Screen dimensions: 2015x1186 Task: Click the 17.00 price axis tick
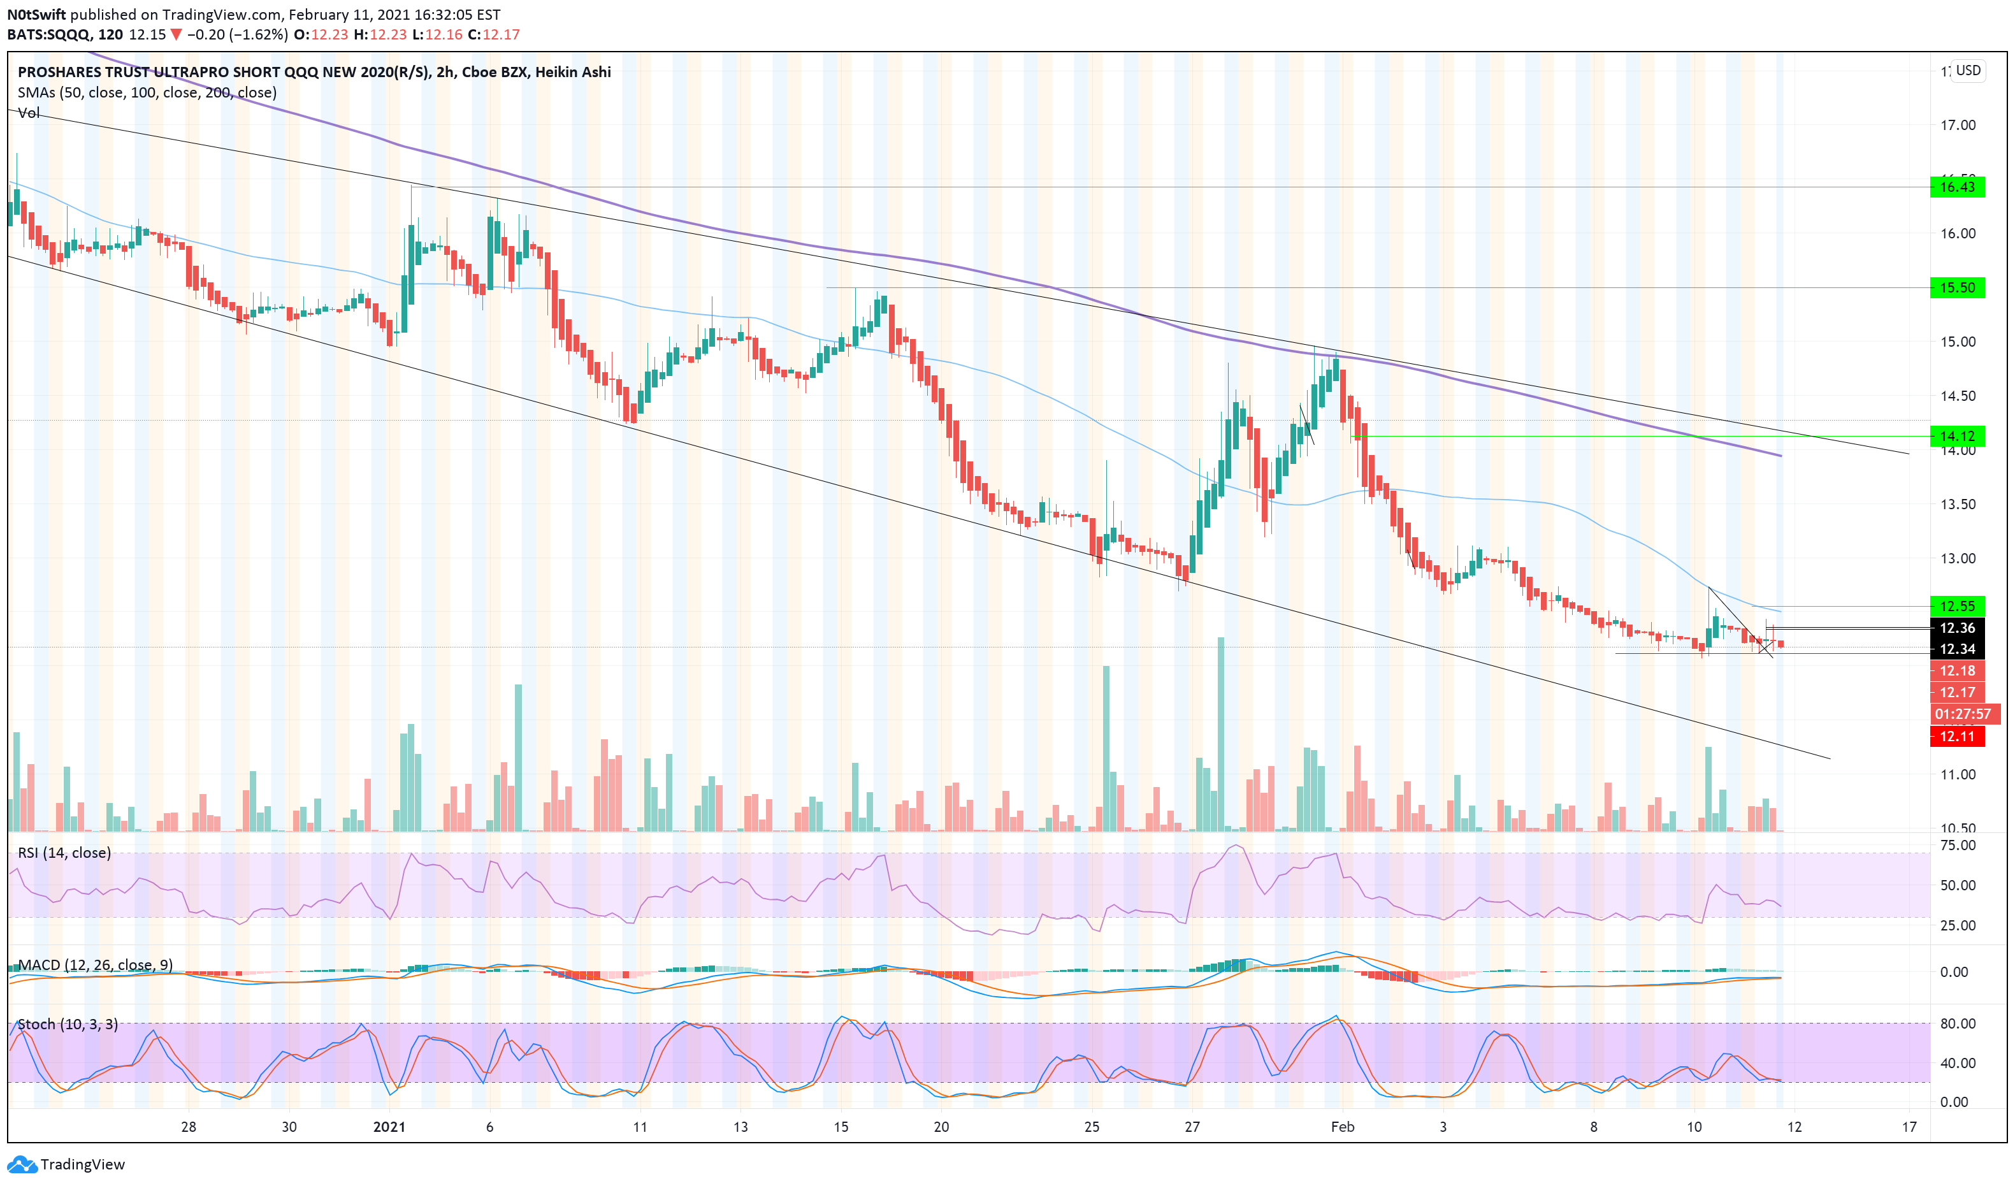[x=1958, y=125]
